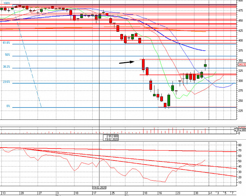Viewport: 246px width, 196px height.
Task: Click the 27 date label on time axis
Action: pos(40,193)
